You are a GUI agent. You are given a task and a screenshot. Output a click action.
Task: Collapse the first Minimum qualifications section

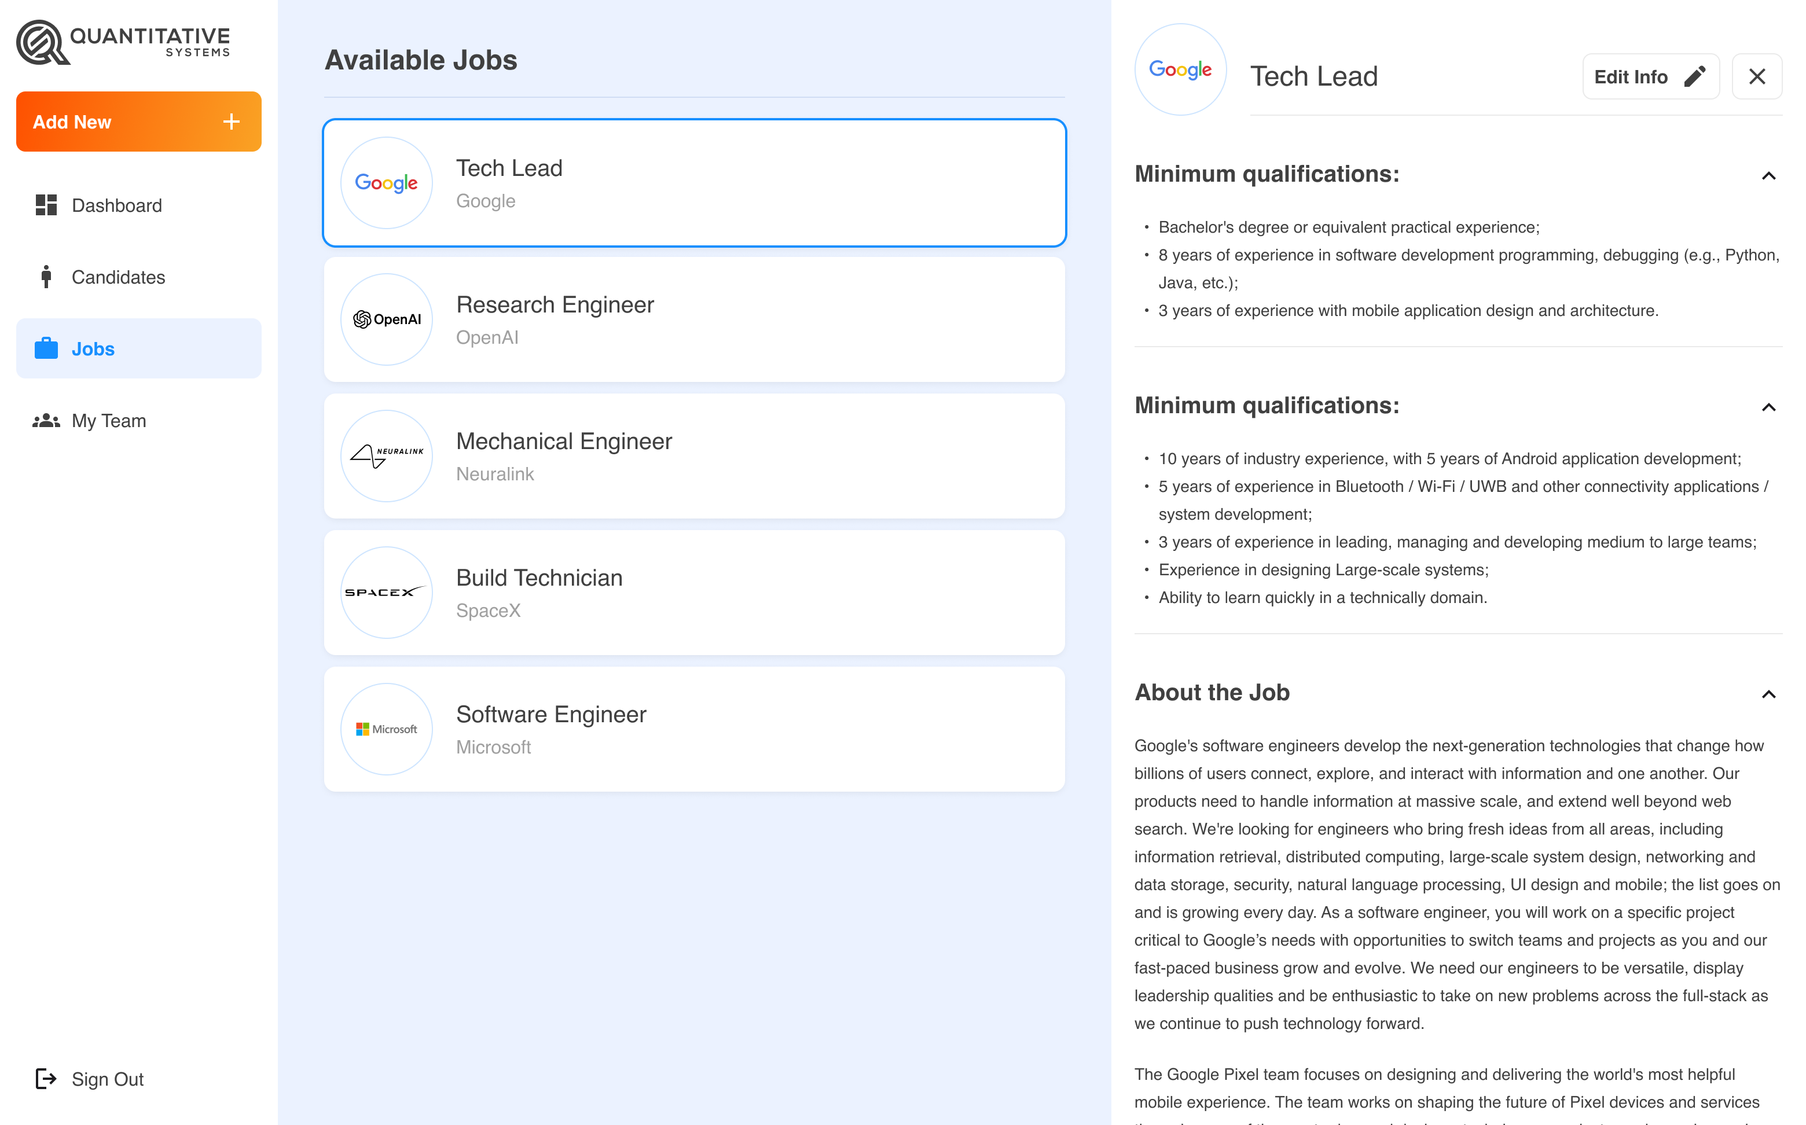(x=1769, y=175)
